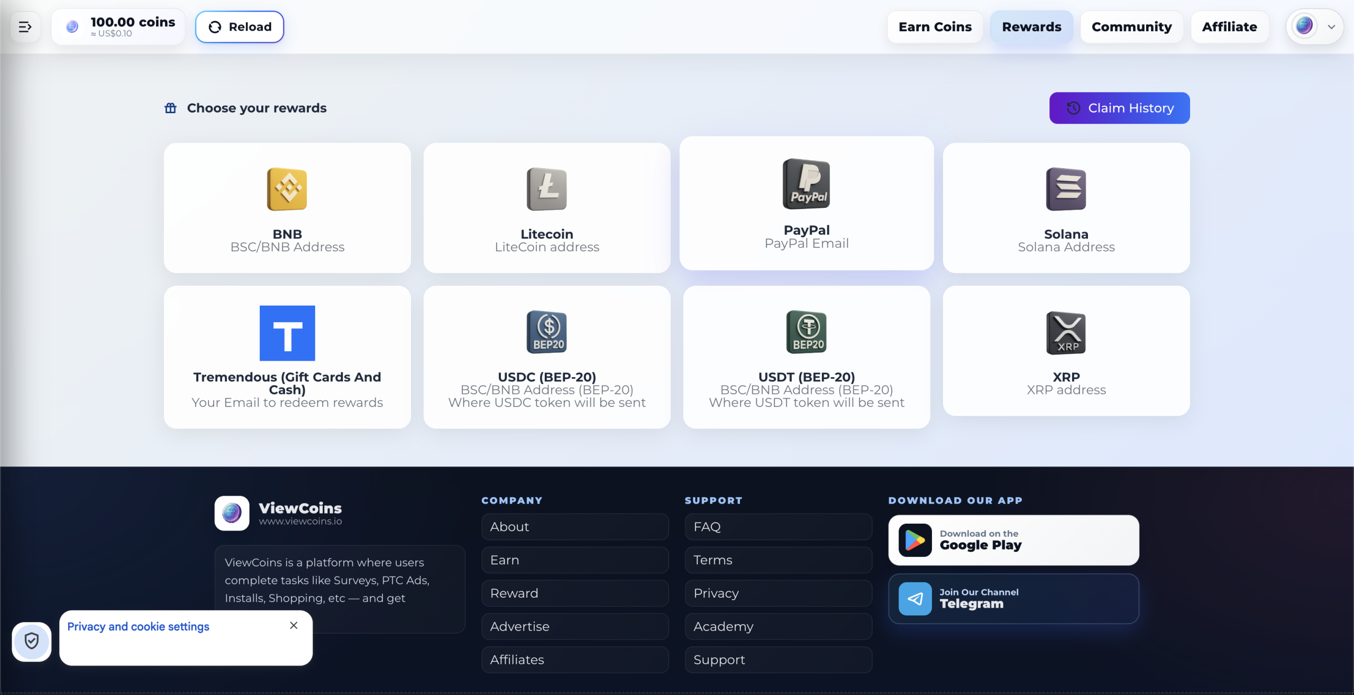The image size is (1354, 695).
Task: Select the BNB coin icon
Action: point(287,189)
